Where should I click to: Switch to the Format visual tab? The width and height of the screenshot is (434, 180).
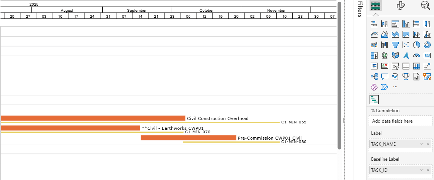[x=401, y=5]
